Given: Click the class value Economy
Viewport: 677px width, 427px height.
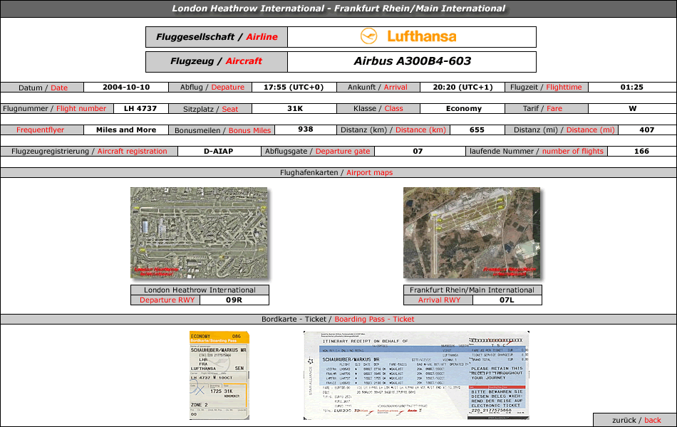Looking at the screenshot, I should click(464, 109).
